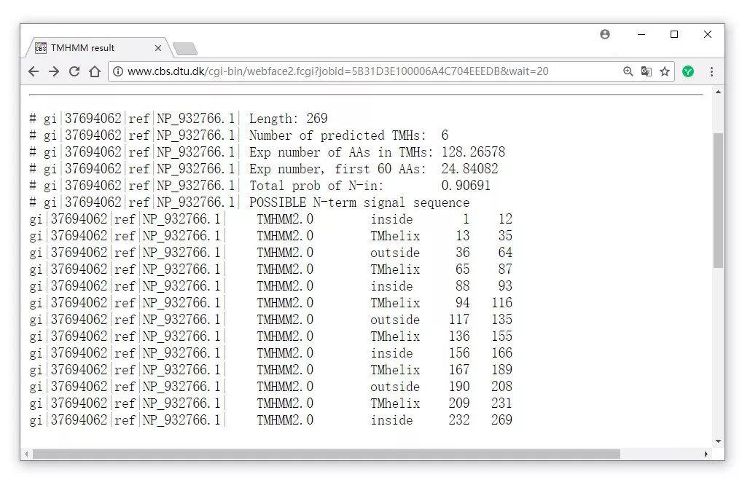Reload the TMHMM result page
Viewport: 742px width, 485px height.
pyautogui.click(x=74, y=71)
